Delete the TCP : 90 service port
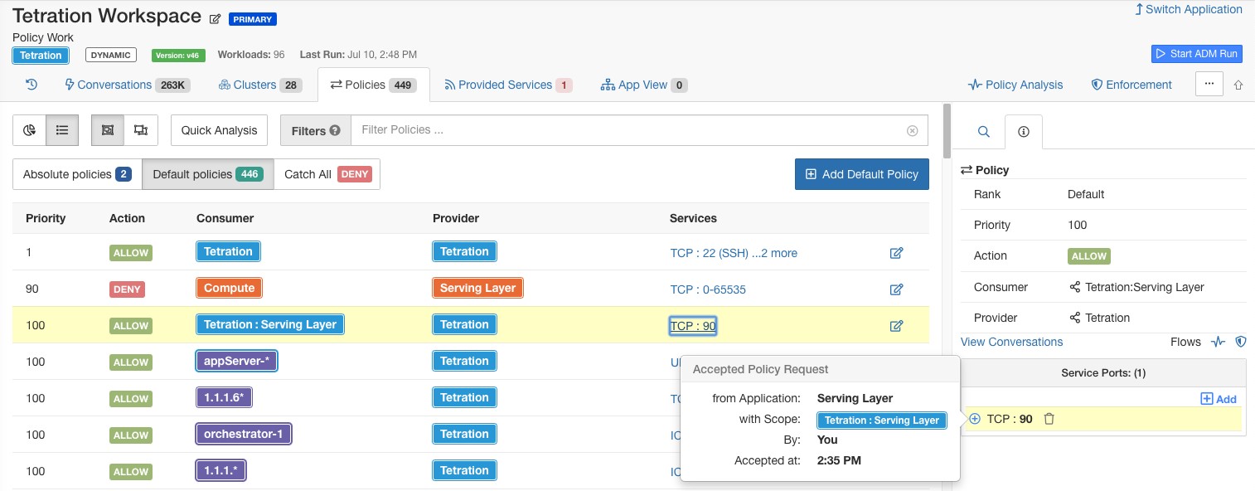This screenshot has height=491, width=1255. click(x=1049, y=419)
